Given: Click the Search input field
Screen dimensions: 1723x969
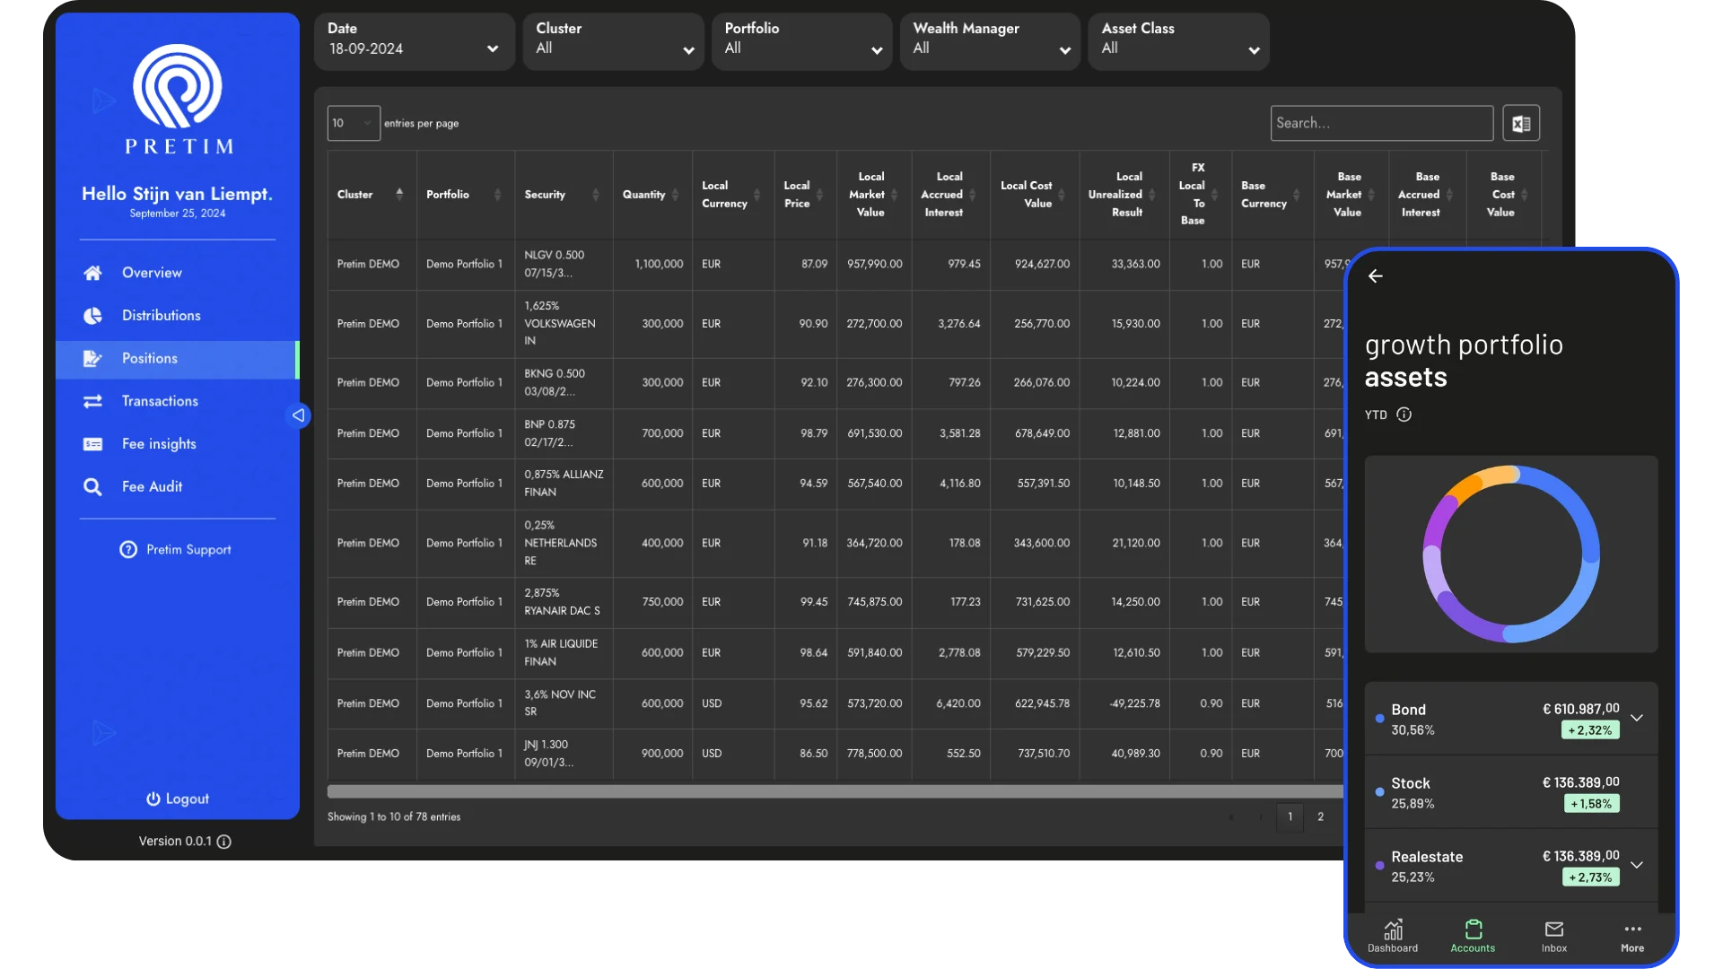Looking at the screenshot, I should 1382,123.
